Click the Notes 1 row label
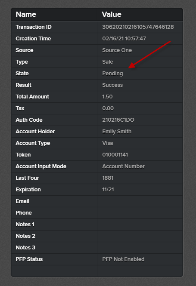 25,224
